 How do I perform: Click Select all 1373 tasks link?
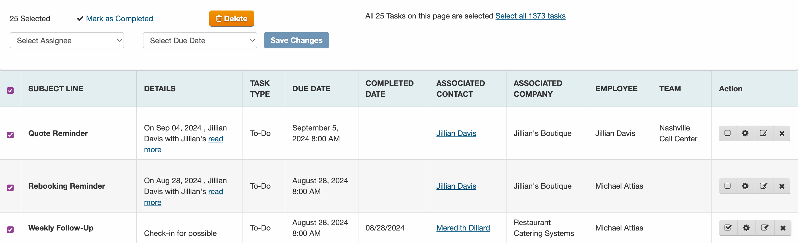click(x=530, y=16)
